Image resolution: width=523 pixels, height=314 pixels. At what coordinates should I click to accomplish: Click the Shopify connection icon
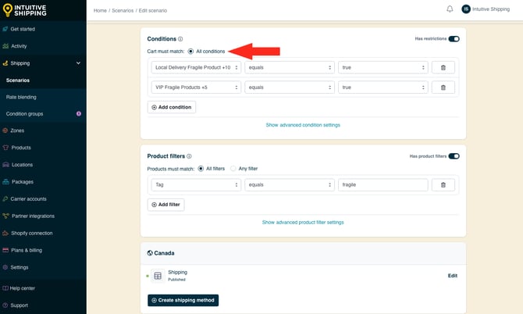(x=5, y=233)
